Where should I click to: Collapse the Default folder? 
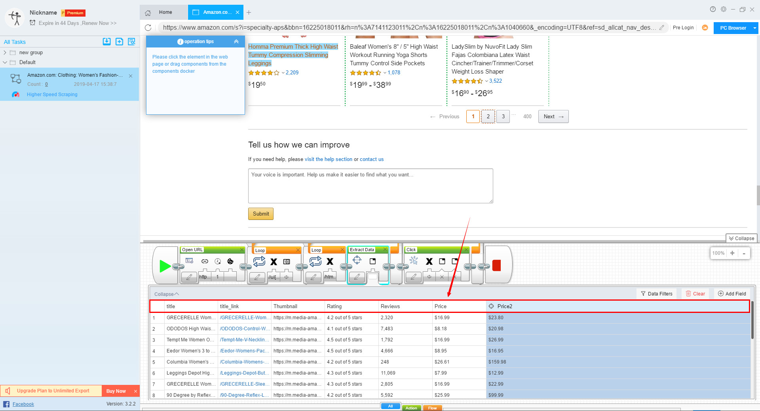tap(5, 62)
